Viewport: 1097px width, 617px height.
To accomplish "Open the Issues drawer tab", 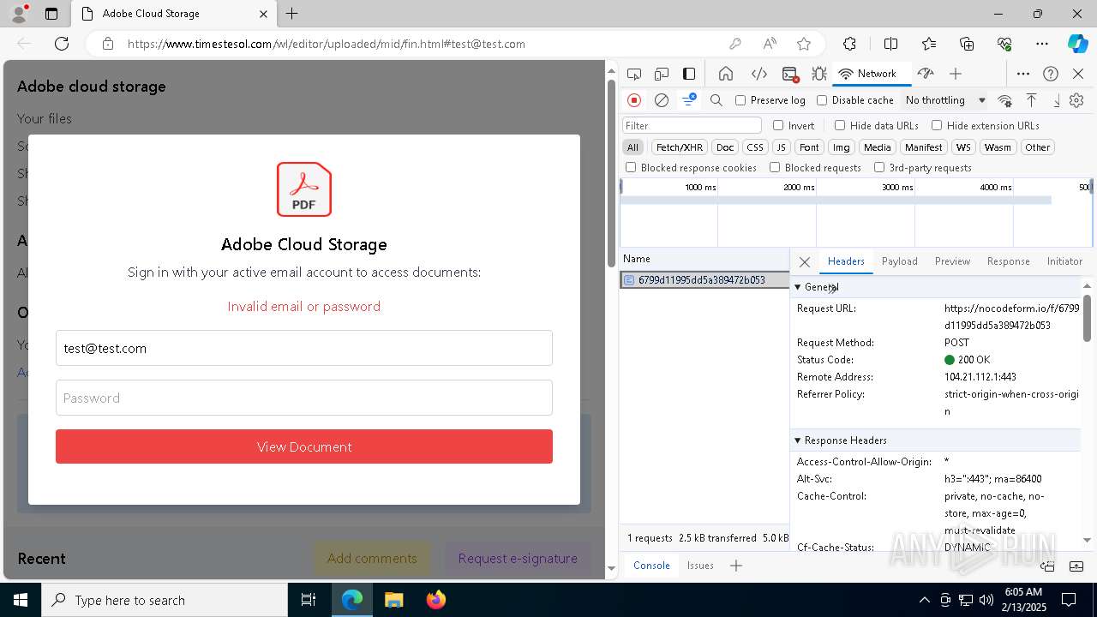I will tap(700, 566).
